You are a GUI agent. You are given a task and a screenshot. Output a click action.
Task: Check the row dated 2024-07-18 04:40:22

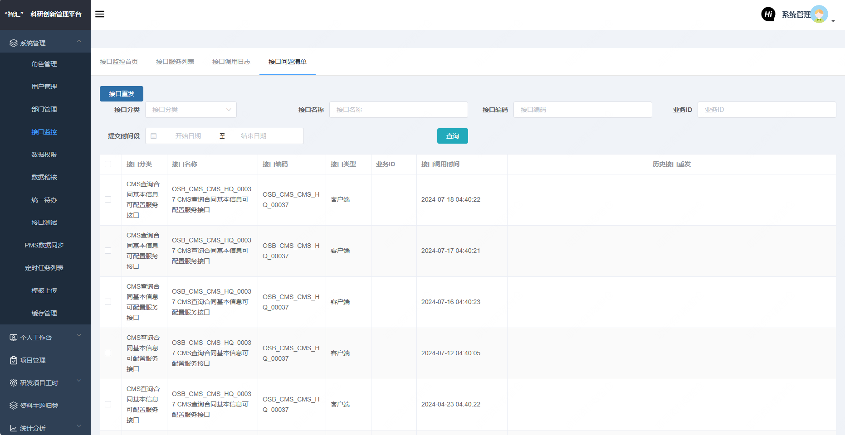click(x=108, y=199)
